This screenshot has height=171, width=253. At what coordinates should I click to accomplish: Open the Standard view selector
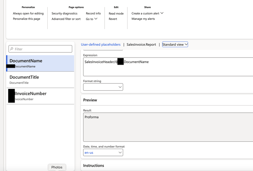tap(175, 45)
